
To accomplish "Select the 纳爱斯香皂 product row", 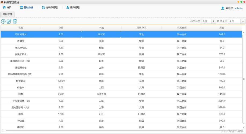I will (x=21, y=68).
